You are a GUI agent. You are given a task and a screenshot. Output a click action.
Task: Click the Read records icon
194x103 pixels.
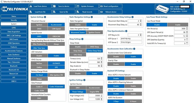78,12
